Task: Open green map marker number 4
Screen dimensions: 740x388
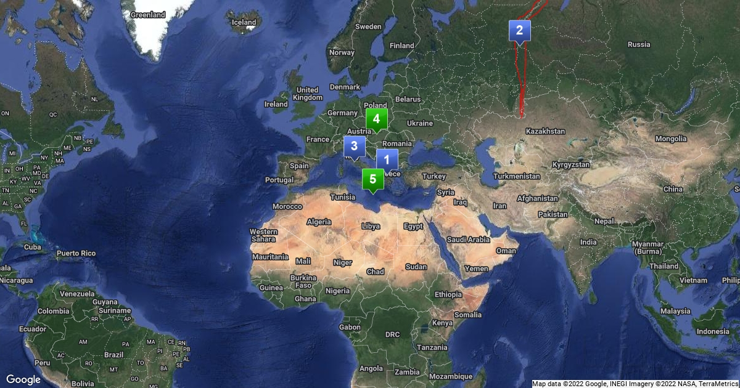Action: coord(376,120)
